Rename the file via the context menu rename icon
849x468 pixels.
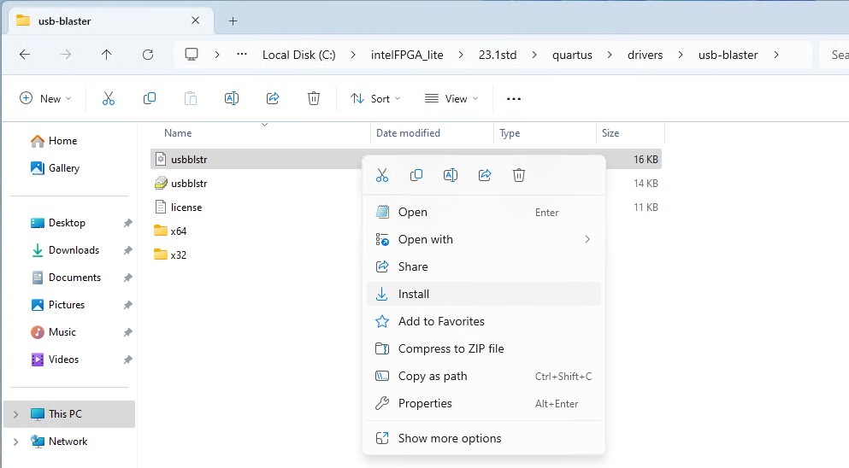coord(451,175)
